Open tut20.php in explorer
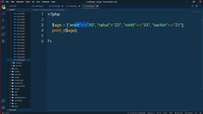This screenshot has width=203, height=114. [21, 31]
